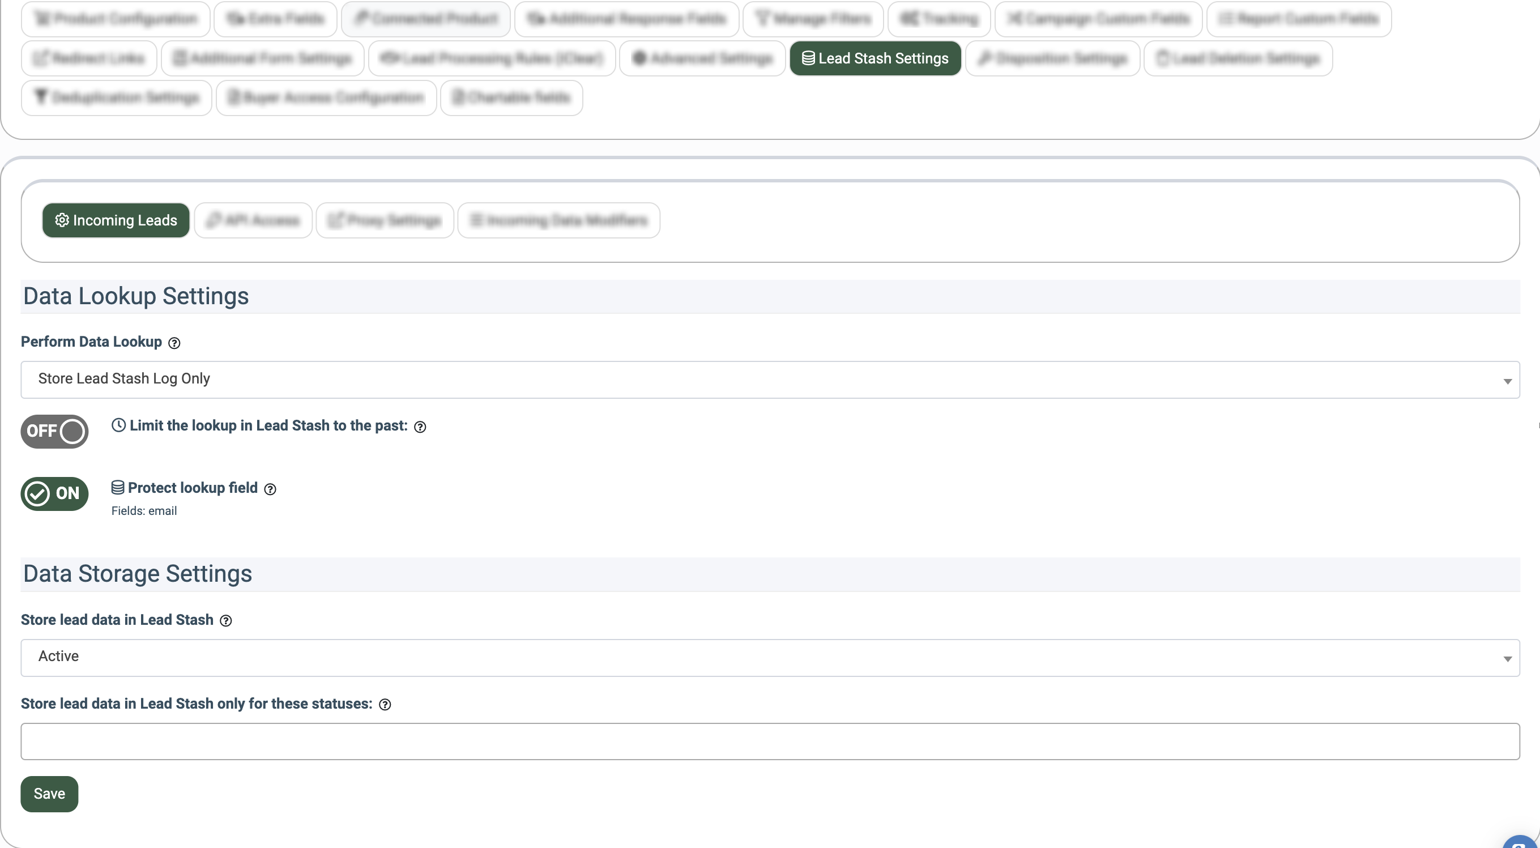Open the API Access sub-tab

[253, 221]
